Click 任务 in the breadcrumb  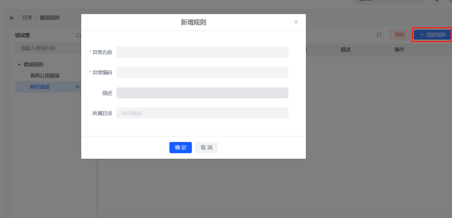(x=27, y=18)
